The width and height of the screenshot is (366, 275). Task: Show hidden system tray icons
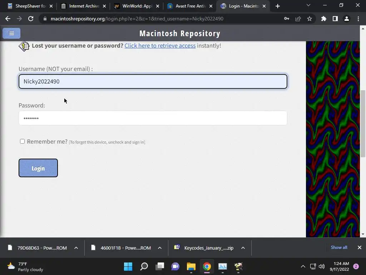303,266
